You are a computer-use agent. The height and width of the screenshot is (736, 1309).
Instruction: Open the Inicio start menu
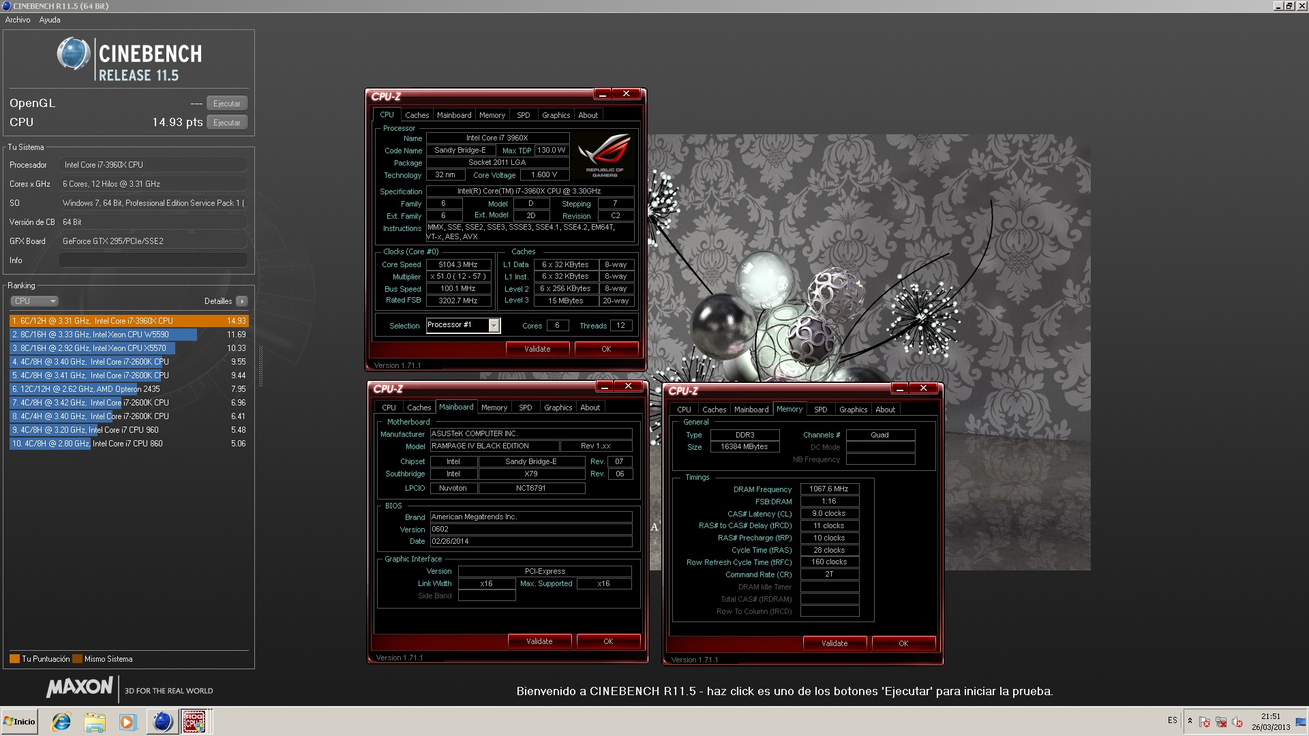click(x=19, y=722)
